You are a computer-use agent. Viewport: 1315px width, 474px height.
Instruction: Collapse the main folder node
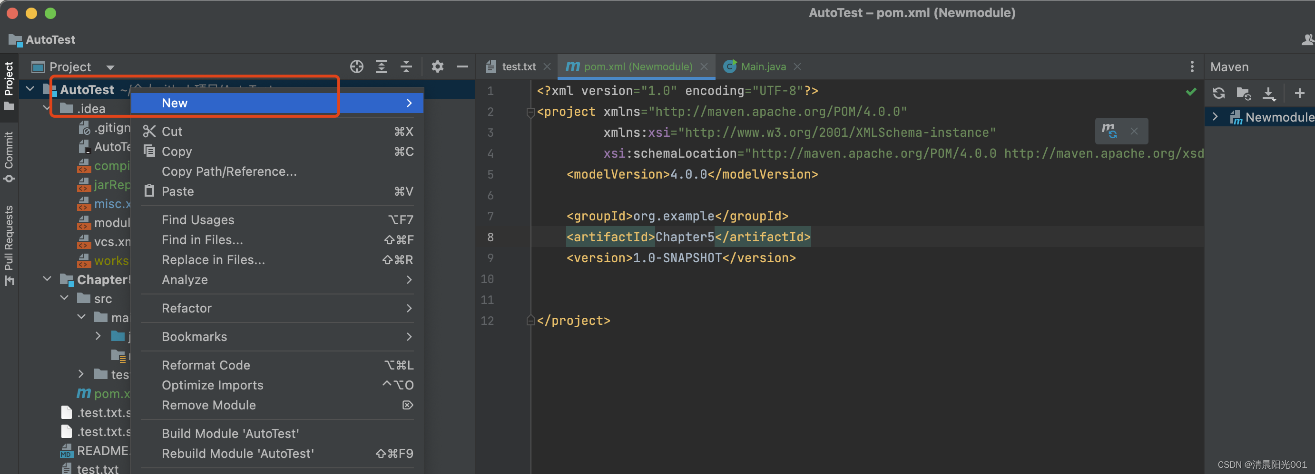pyautogui.click(x=81, y=317)
